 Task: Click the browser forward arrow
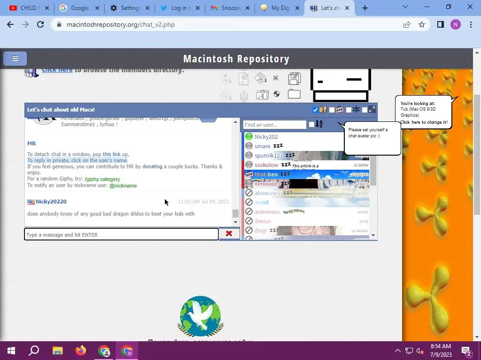[25, 24]
